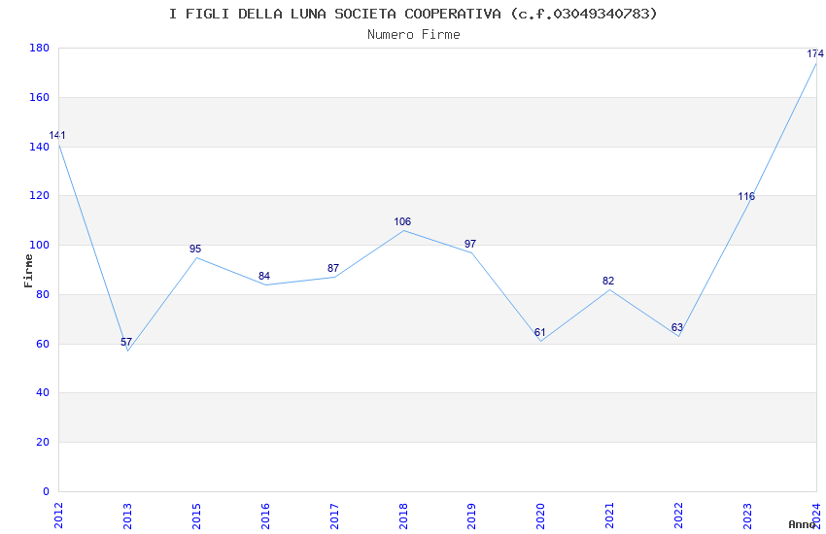This screenshot has width=826, height=534.
Task: Click the chart title text
Action: pyautogui.click(x=413, y=14)
